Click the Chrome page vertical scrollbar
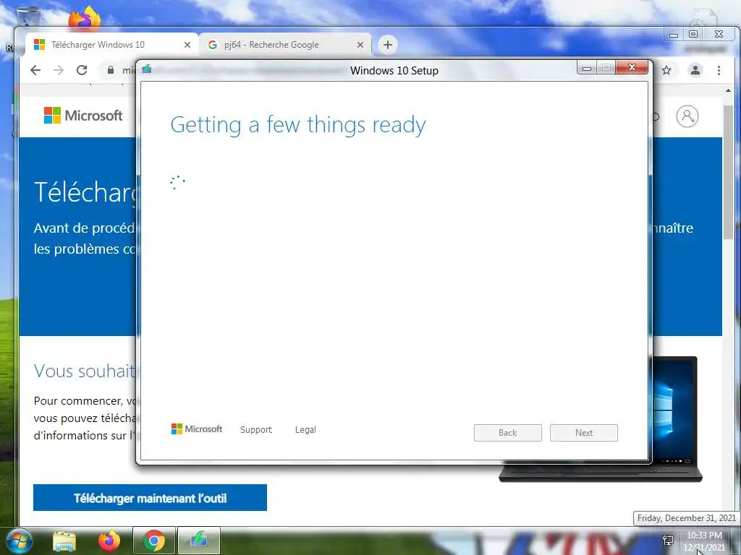 (728, 172)
